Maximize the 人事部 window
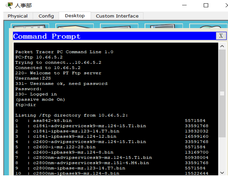Viewport: 228px width, 177px height. point(206,5)
